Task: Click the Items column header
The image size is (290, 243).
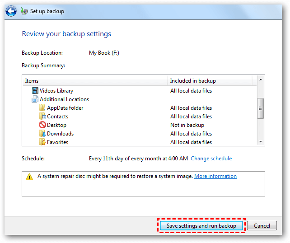Action: tap(95, 81)
